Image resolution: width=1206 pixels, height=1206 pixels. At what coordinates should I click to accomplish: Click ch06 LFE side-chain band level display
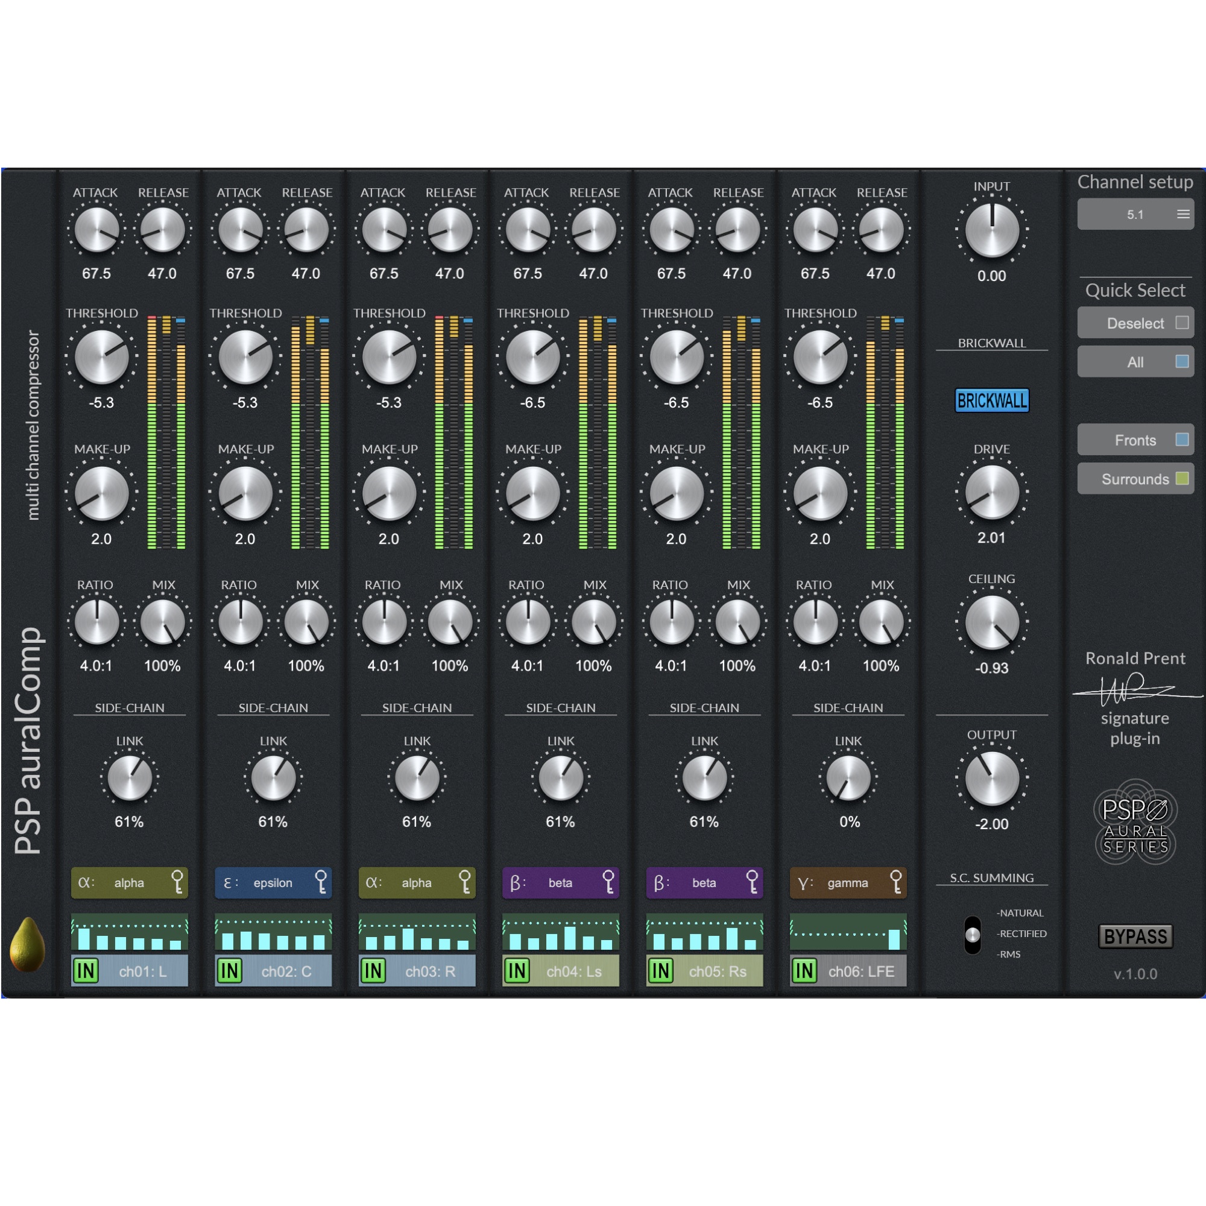(848, 932)
